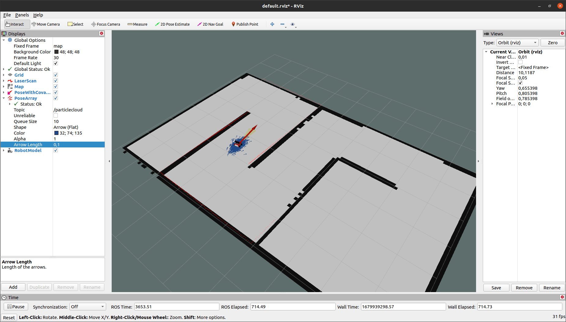
Task: Expand the RobotModel display entry
Action: pos(4,150)
